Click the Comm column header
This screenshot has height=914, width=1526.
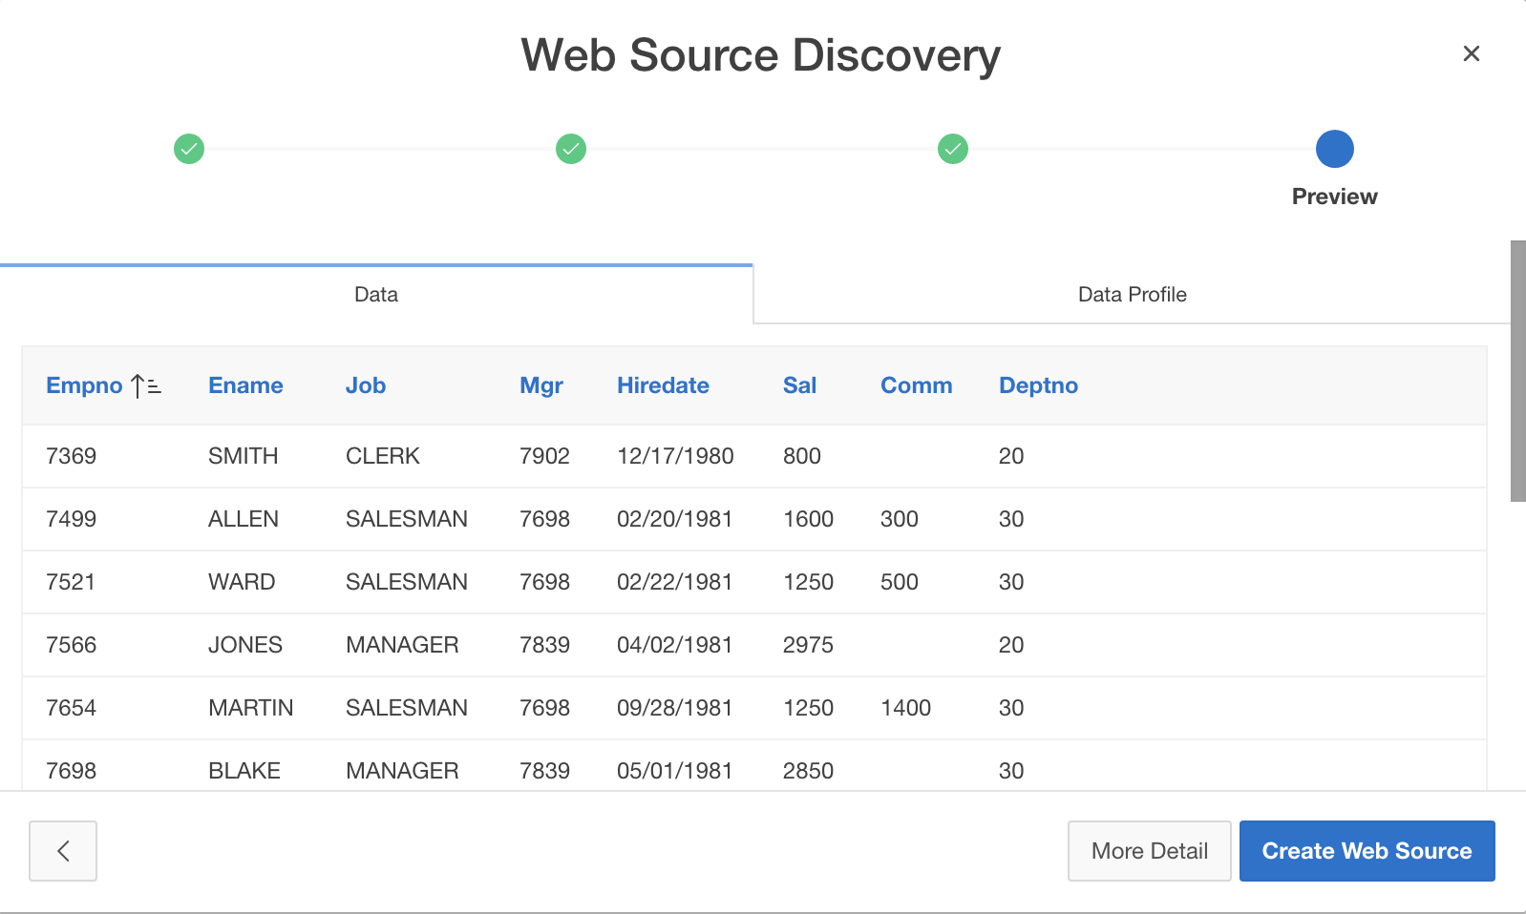click(x=916, y=385)
